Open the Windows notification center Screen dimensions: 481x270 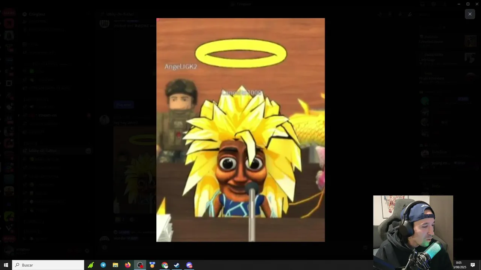click(x=473, y=265)
